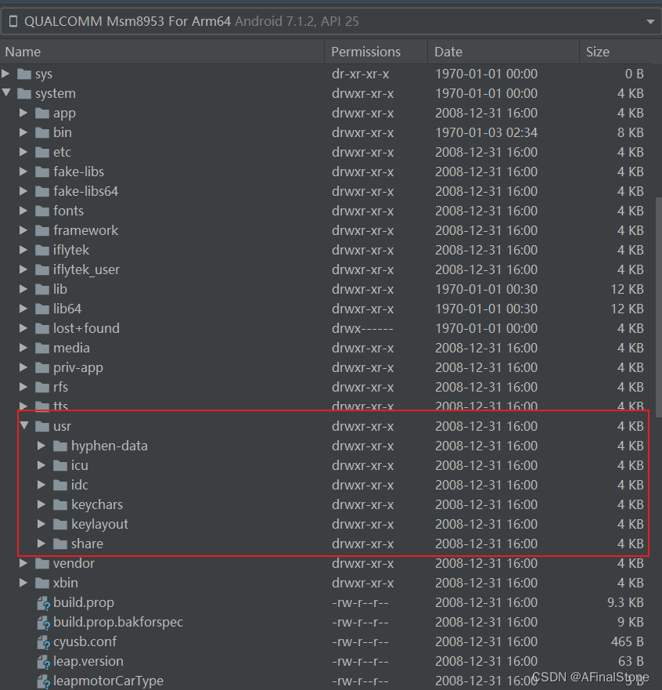The height and width of the screenshot is (690, 662).
Task: Click the phone device icon
Action: coord(13,21)
